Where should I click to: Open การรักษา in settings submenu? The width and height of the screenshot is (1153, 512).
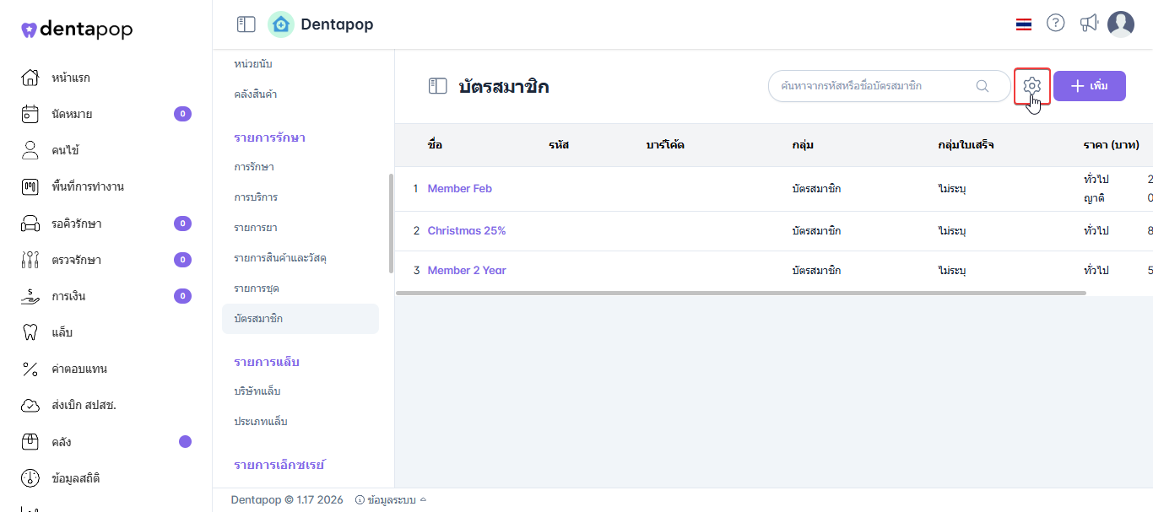click(254, 167)
